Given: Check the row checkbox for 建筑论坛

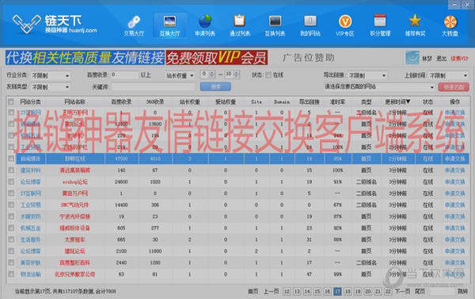Looking at the screenshot, I should [11, 251].
